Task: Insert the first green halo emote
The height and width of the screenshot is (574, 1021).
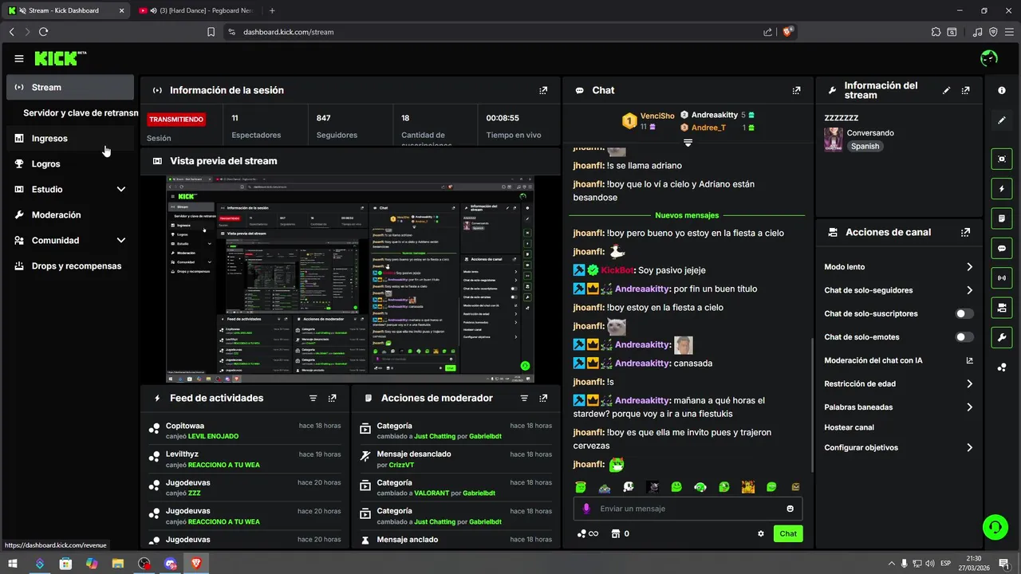Action: 581,487
